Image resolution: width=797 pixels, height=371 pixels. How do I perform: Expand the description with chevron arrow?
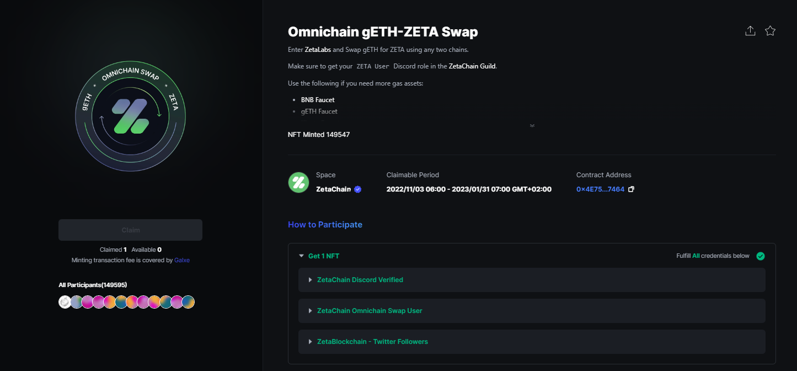tap(532, 125)
